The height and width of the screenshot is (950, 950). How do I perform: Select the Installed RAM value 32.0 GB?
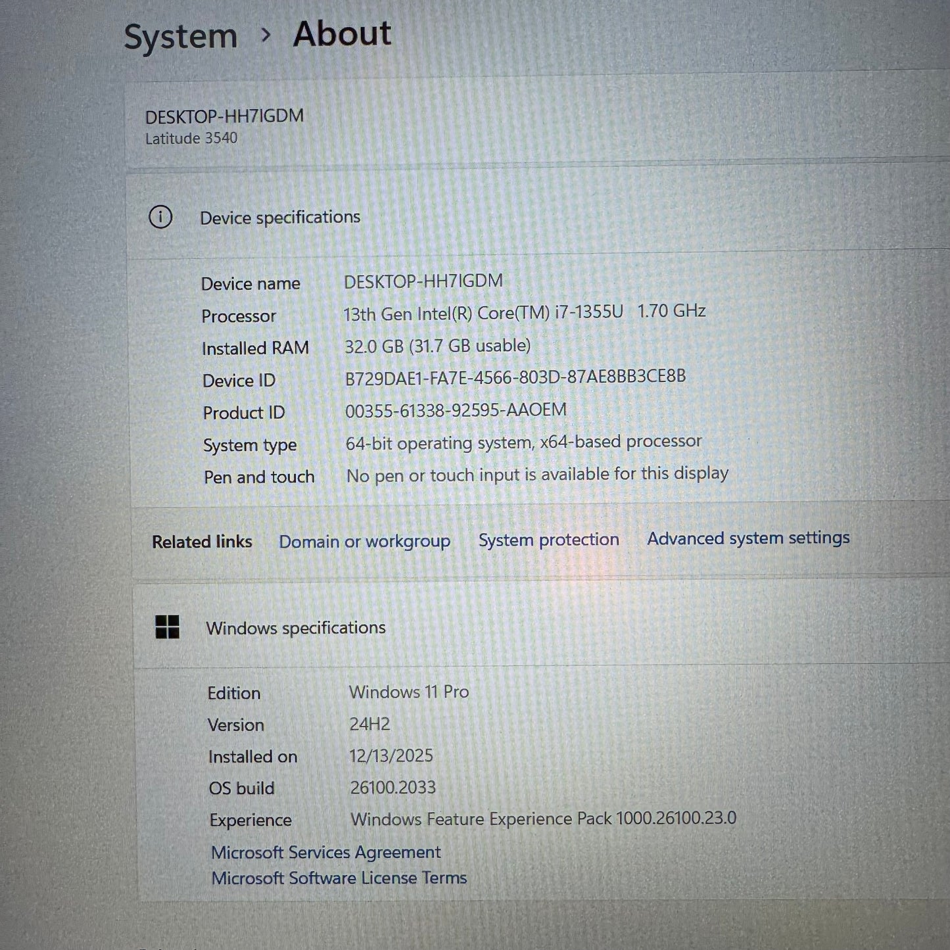click(x=439, y=345)
